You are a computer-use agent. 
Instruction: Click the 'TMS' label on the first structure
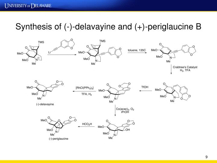click(41, 42)
